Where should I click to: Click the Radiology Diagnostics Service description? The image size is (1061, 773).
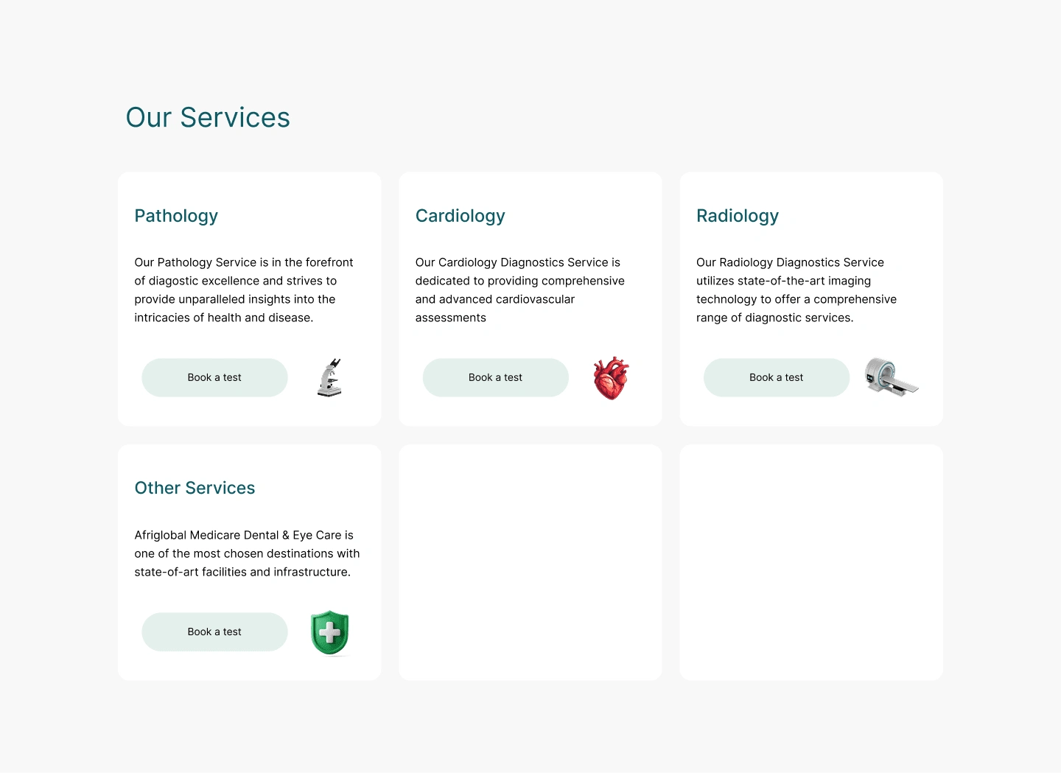(796, 290)
